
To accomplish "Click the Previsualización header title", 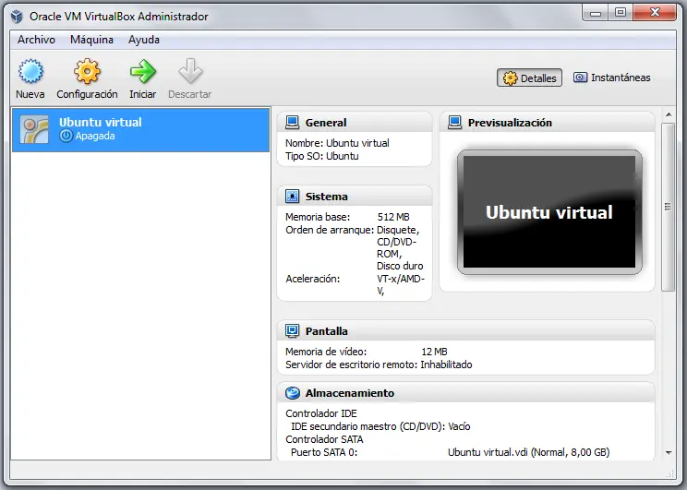I will click(510, 123).
